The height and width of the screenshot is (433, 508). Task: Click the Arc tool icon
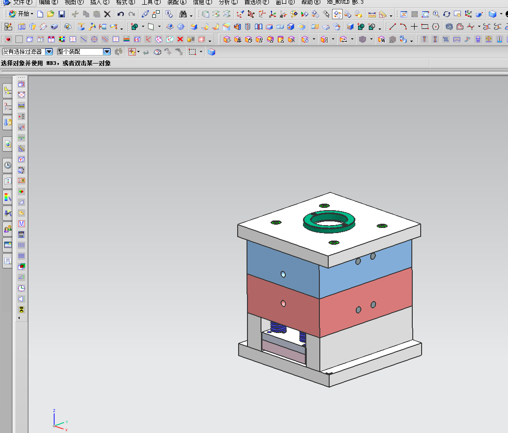pos(403,27)
